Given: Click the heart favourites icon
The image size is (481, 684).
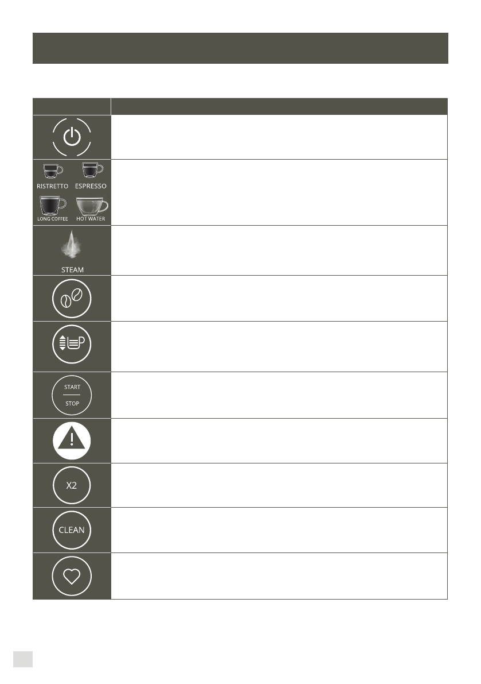Looking at the screenshot, I should (72, 576).
